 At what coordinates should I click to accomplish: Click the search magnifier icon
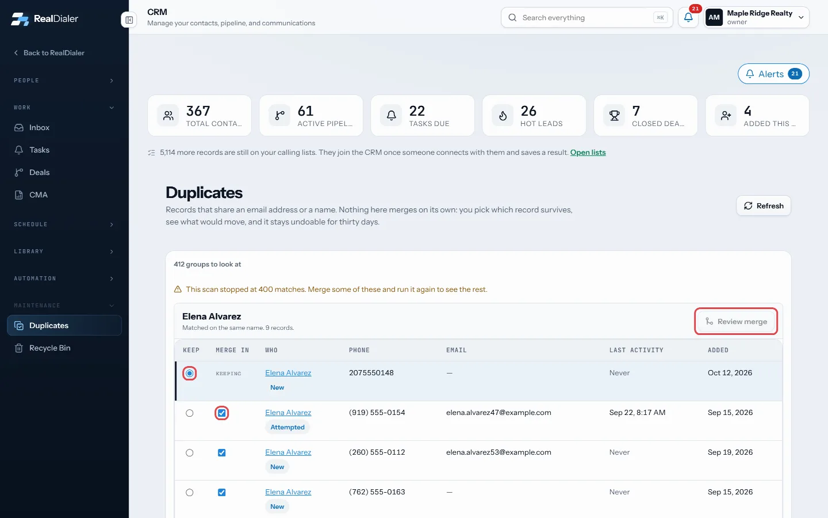coord(512,18)
